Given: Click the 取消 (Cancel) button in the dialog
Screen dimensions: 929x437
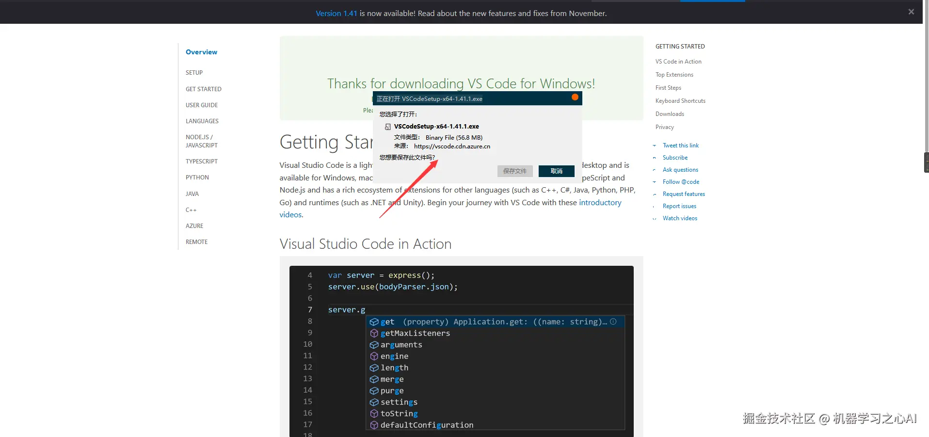Looking at the screenshot, I should coord(556,171).
